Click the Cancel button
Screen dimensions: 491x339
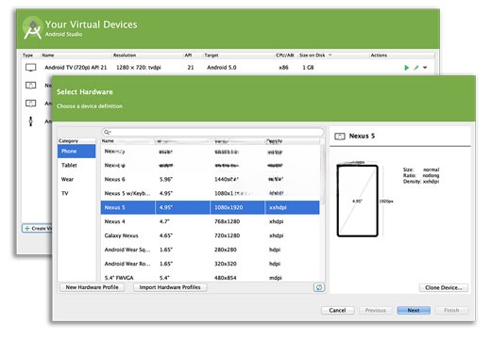pos(337,310)
